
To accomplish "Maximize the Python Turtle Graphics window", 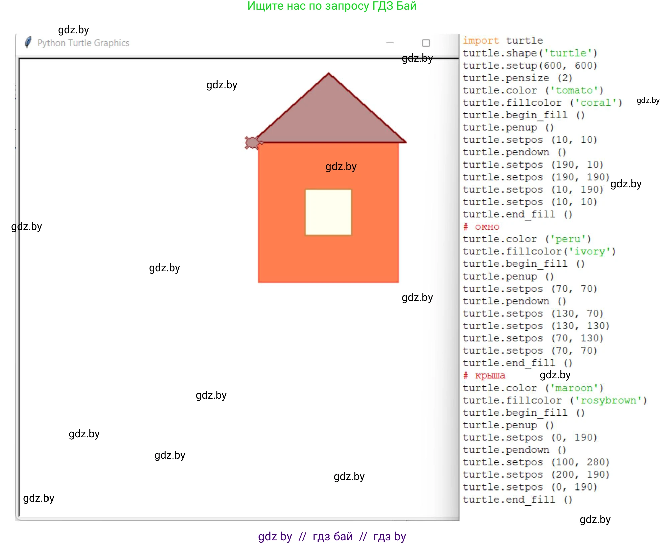I will (x=425, y=43).
